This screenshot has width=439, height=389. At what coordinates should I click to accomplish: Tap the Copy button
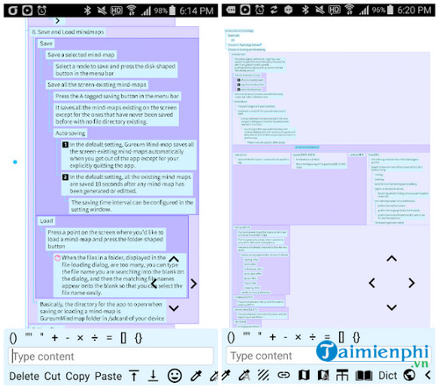[x=77, y=377]
